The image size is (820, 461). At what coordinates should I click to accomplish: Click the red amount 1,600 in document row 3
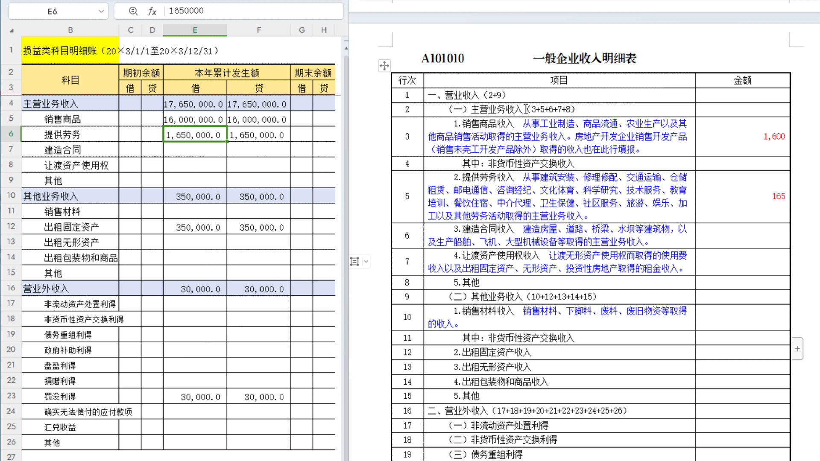[774, 137]
